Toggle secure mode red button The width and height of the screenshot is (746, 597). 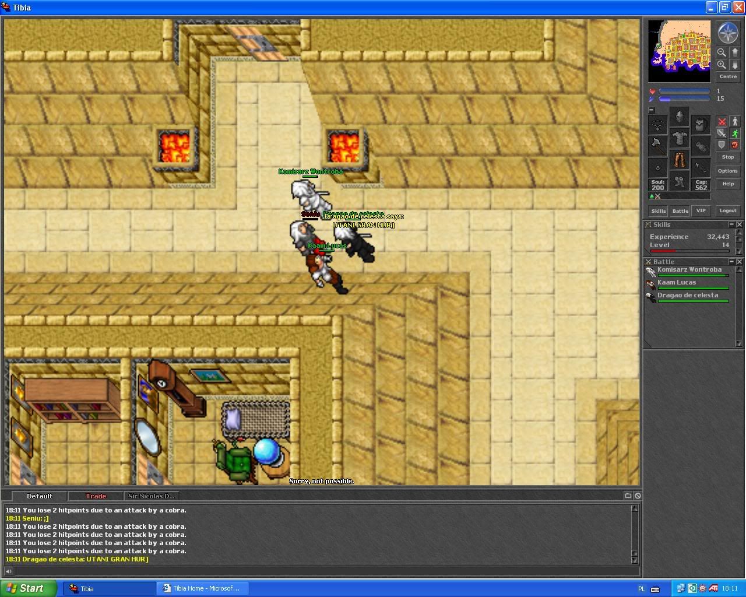pos(734,145)
